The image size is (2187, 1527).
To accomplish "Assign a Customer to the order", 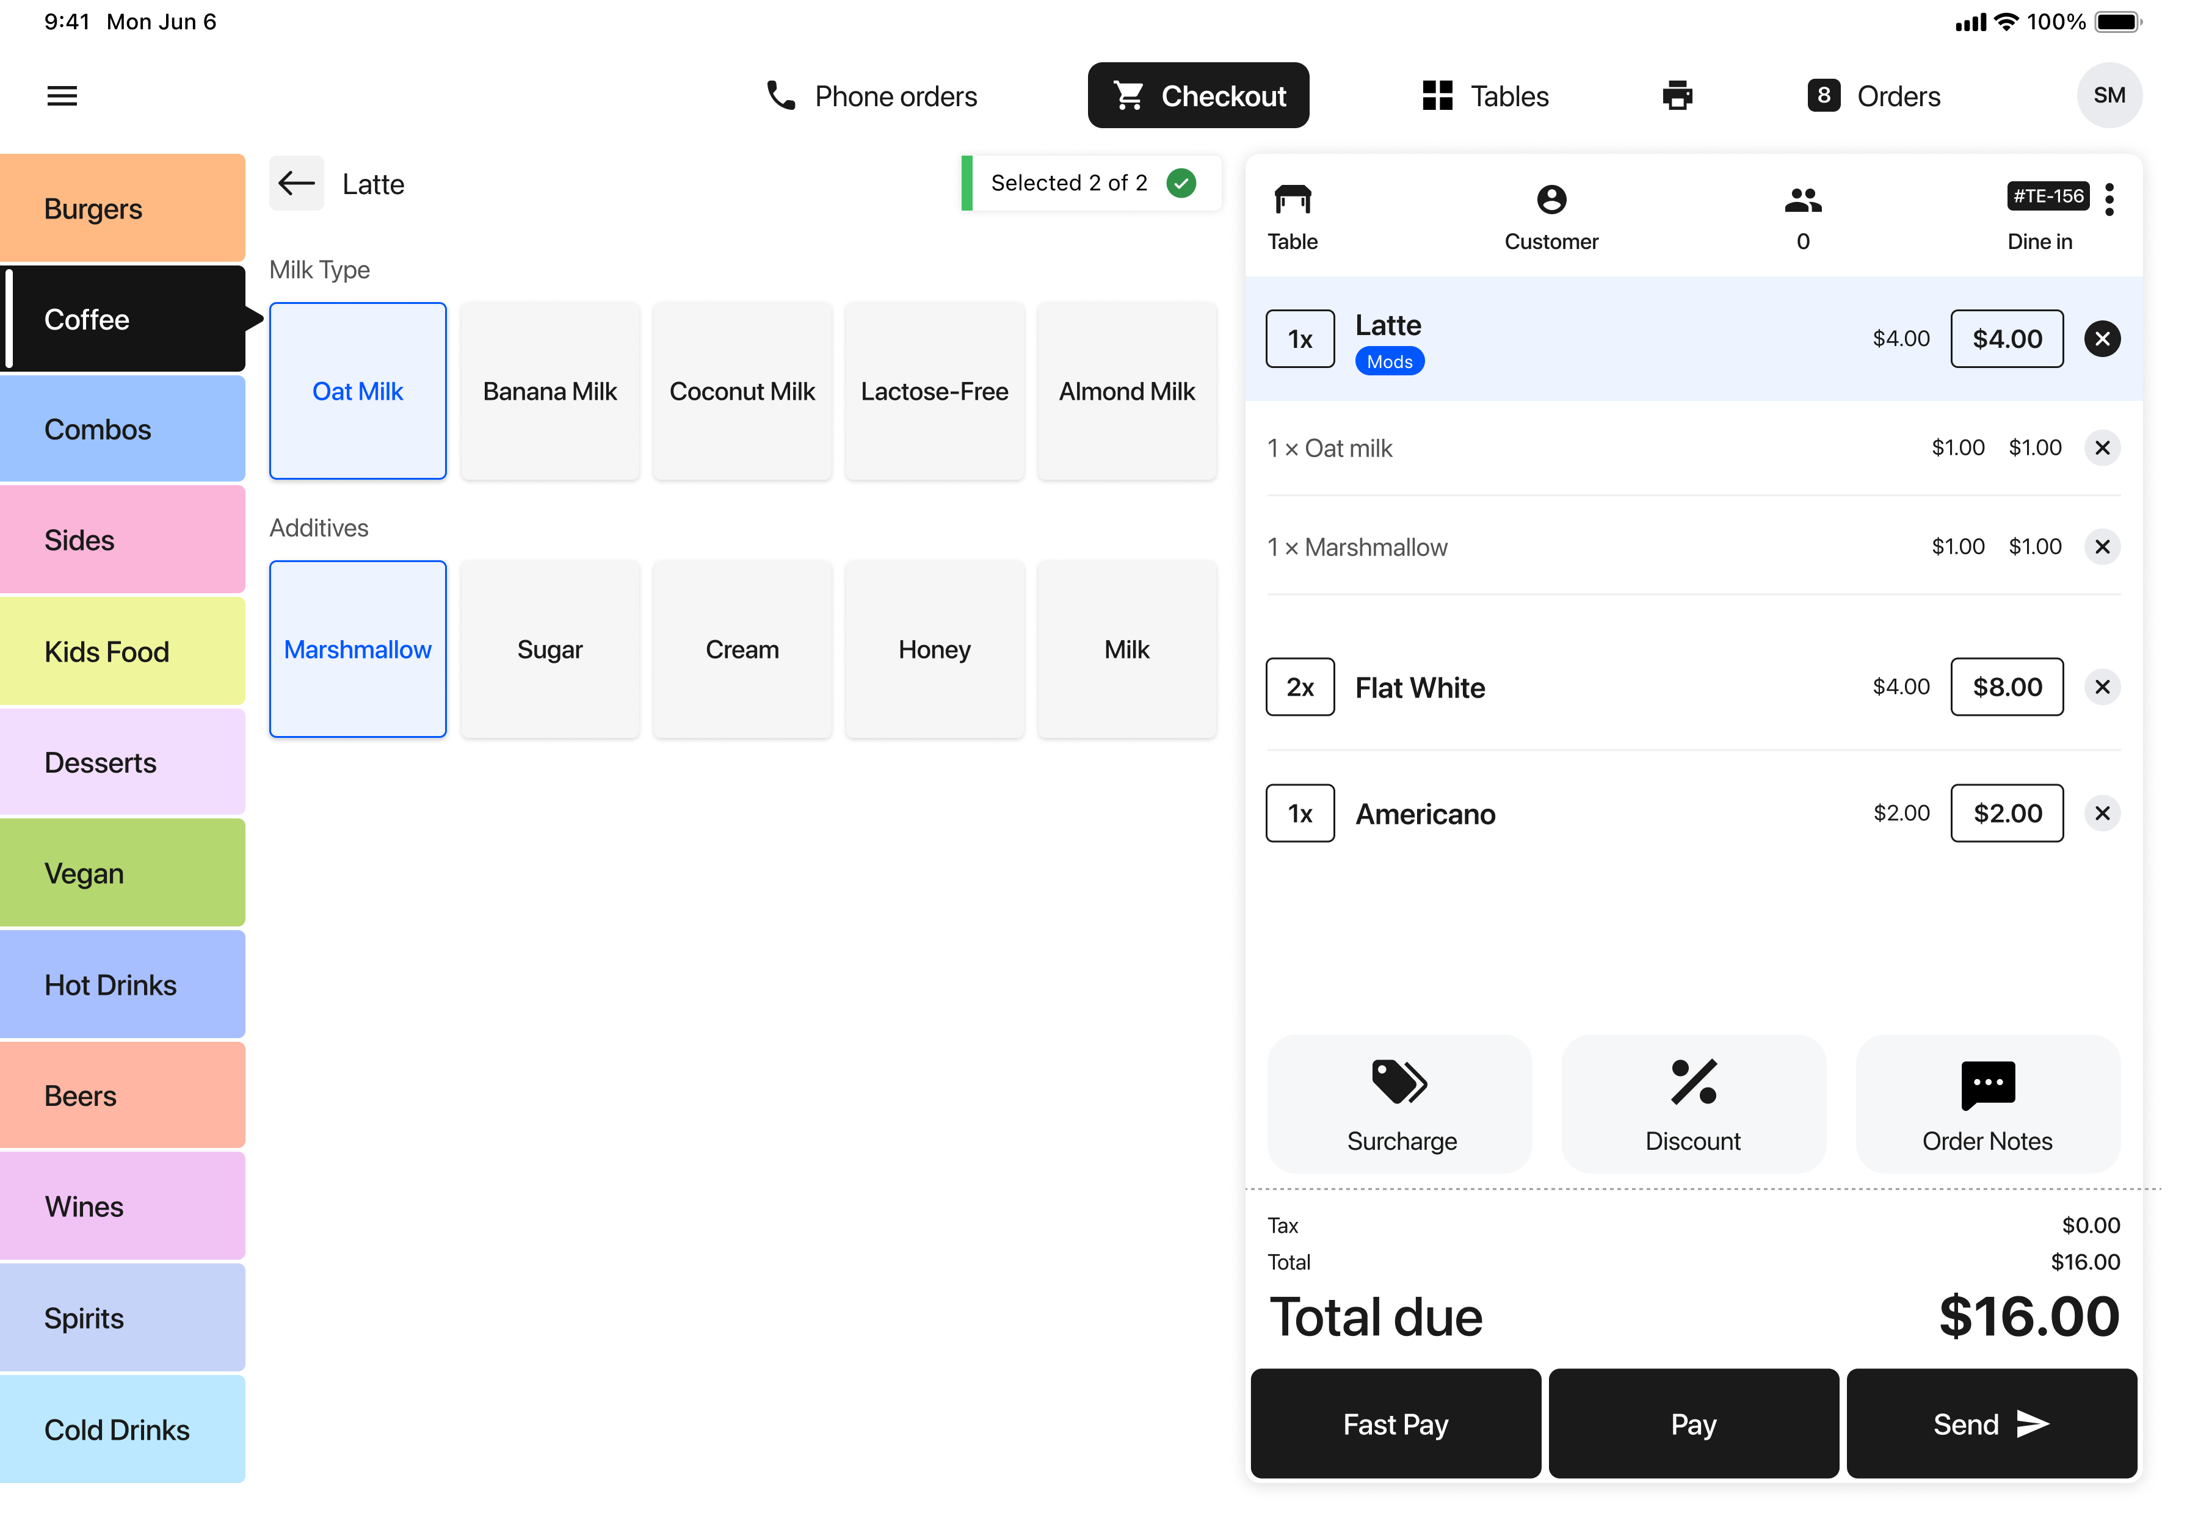I will [1551, 218].
